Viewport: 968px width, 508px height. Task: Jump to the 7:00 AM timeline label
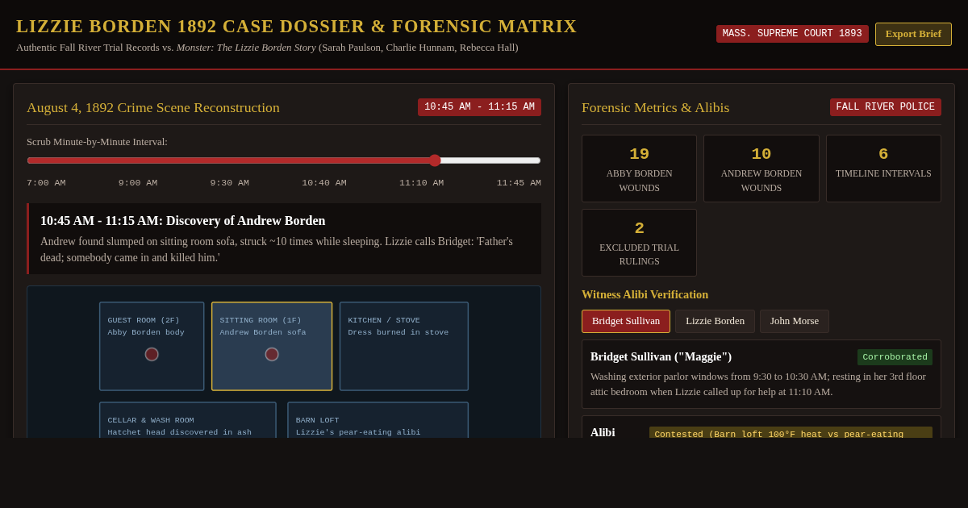pos(46,183)
